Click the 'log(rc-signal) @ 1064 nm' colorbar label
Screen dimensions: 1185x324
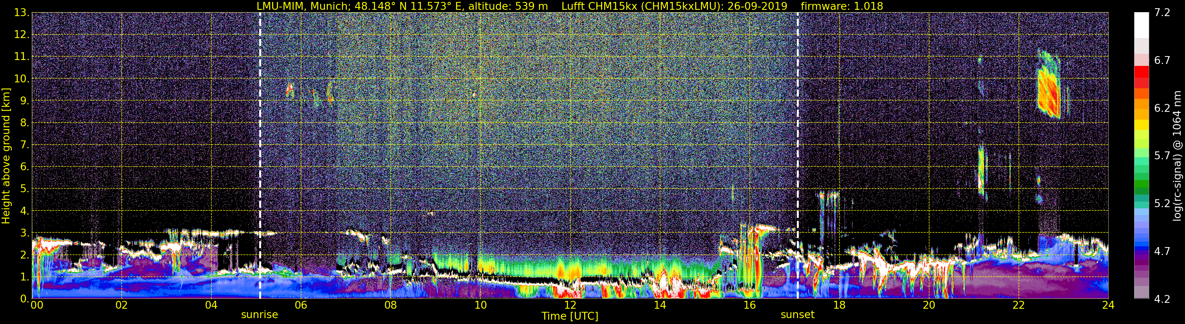click(1177, 156)
